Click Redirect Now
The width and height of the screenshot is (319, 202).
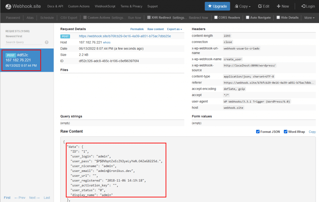tap(198, 18)
